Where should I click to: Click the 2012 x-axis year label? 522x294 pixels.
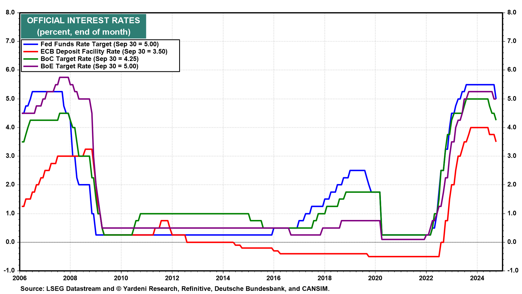point(172,278)
